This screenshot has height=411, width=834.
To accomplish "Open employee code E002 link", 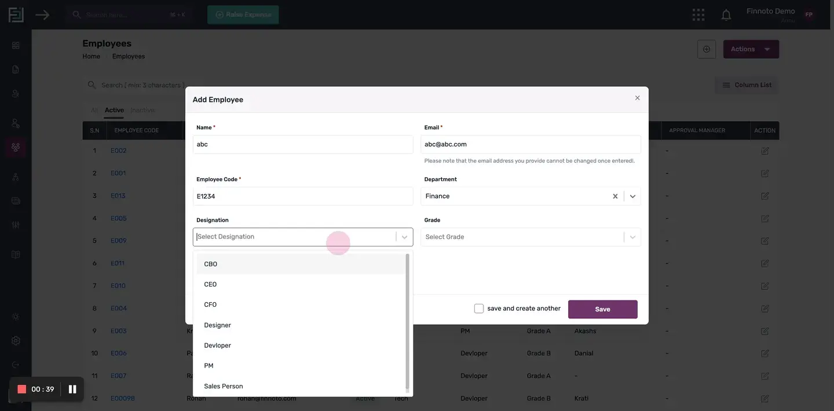I will point(119,151).
